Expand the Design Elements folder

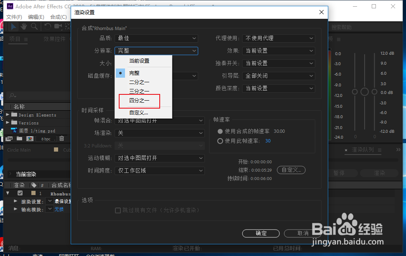click(x=8, y=114)
